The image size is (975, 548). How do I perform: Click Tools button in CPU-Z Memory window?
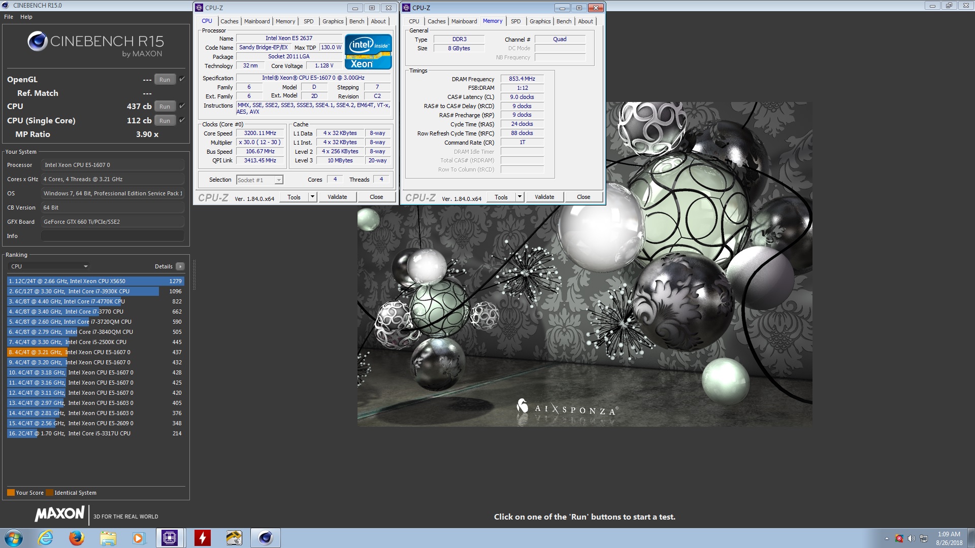pos(501,197)
